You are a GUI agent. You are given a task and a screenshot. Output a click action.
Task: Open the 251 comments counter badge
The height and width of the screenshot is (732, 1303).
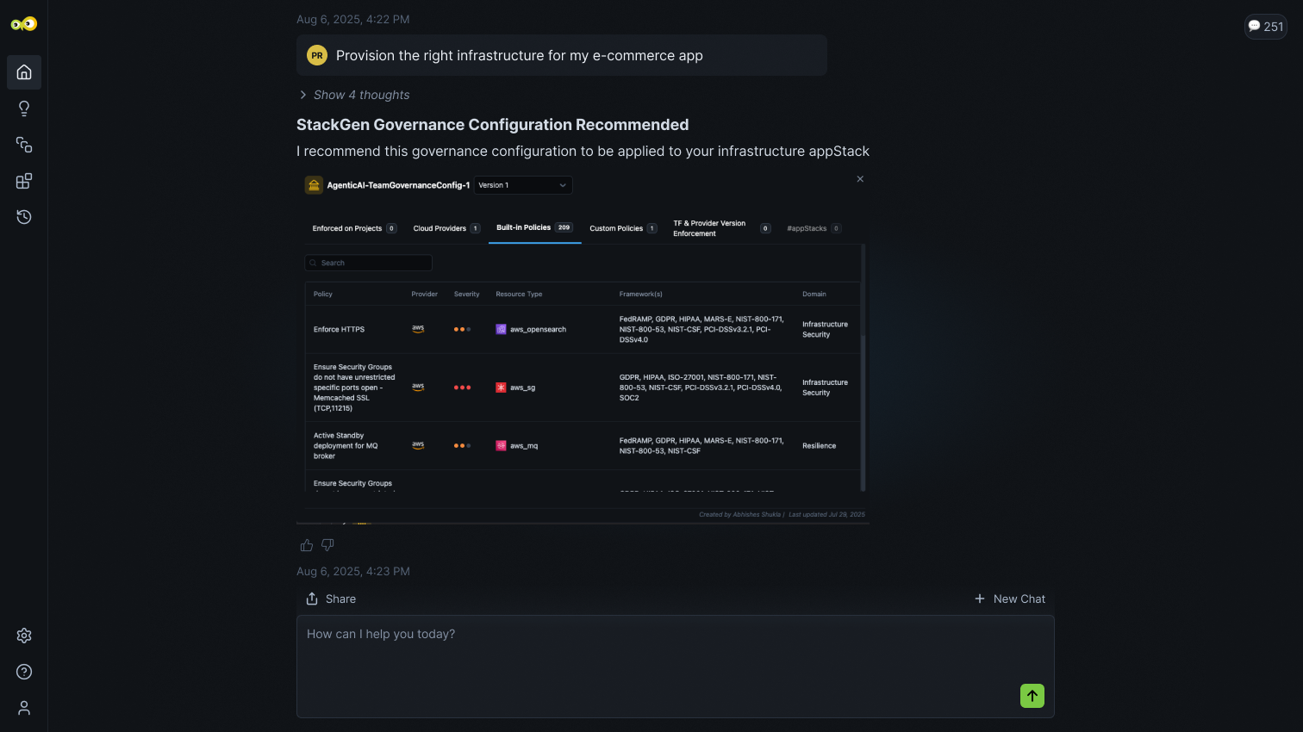click(1265, 27)
